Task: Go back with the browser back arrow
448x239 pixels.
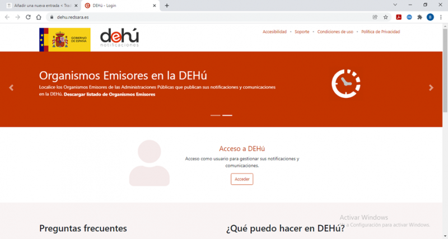Action: coord(7,17)
